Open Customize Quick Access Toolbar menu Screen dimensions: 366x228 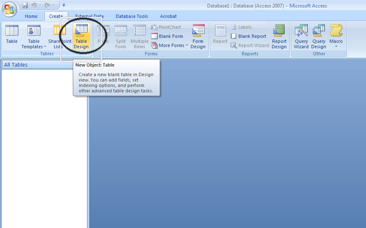click(64, 5)
